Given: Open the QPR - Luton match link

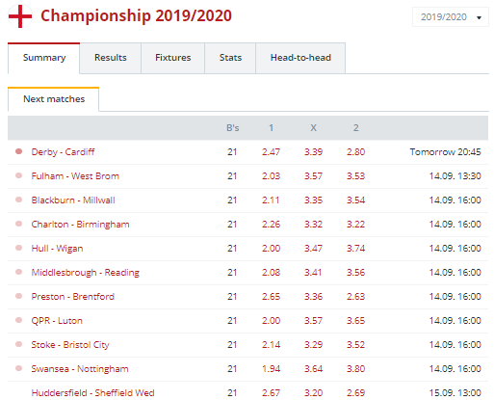Looking at the screenshot, I should point(57,321).
